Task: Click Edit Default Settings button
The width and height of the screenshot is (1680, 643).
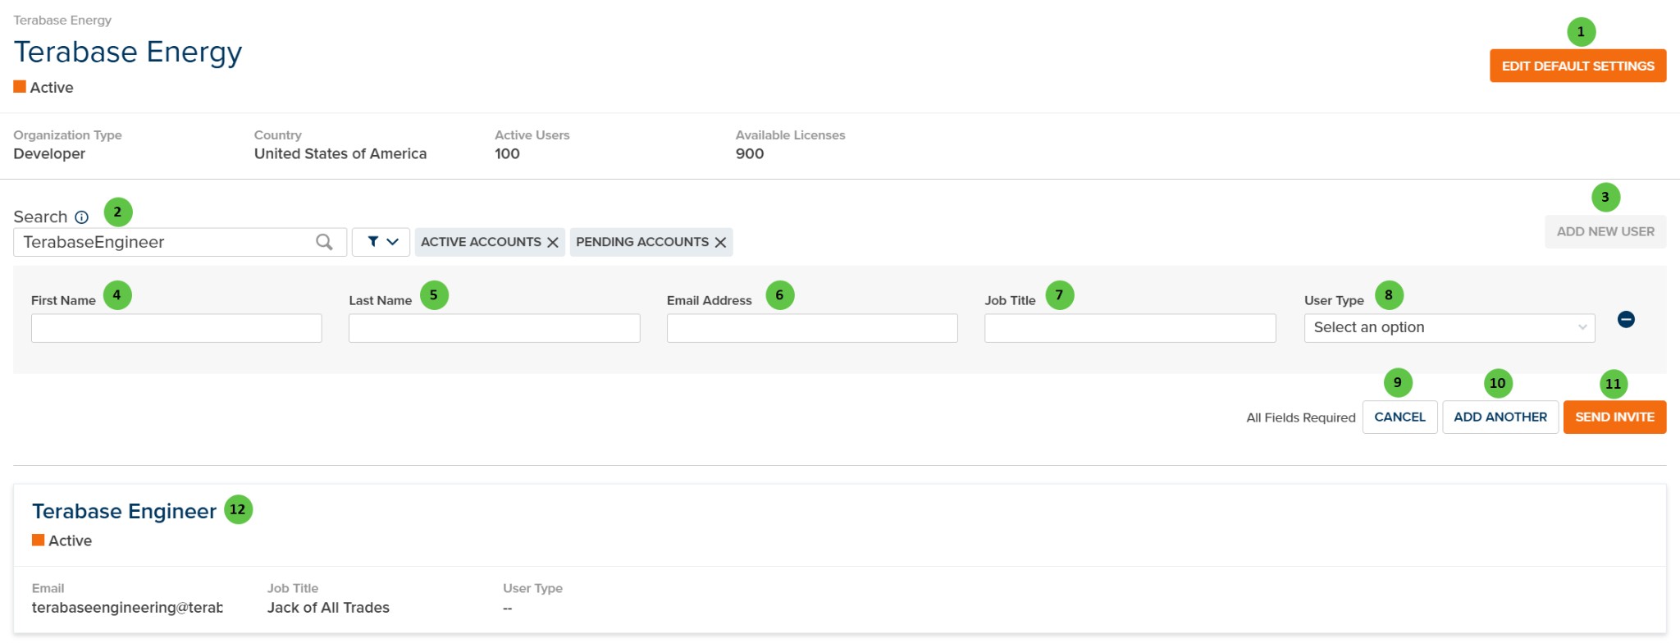Action: tap(1577, 66)
